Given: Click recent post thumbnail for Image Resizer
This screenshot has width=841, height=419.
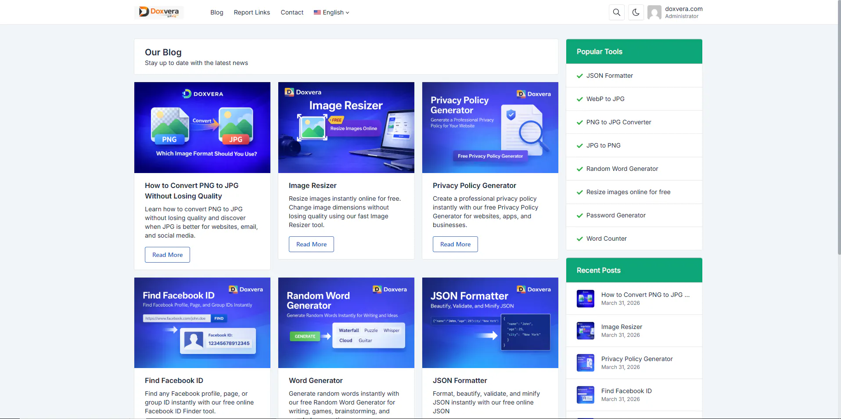Looking at the screenshot, I should pos(586,331).
